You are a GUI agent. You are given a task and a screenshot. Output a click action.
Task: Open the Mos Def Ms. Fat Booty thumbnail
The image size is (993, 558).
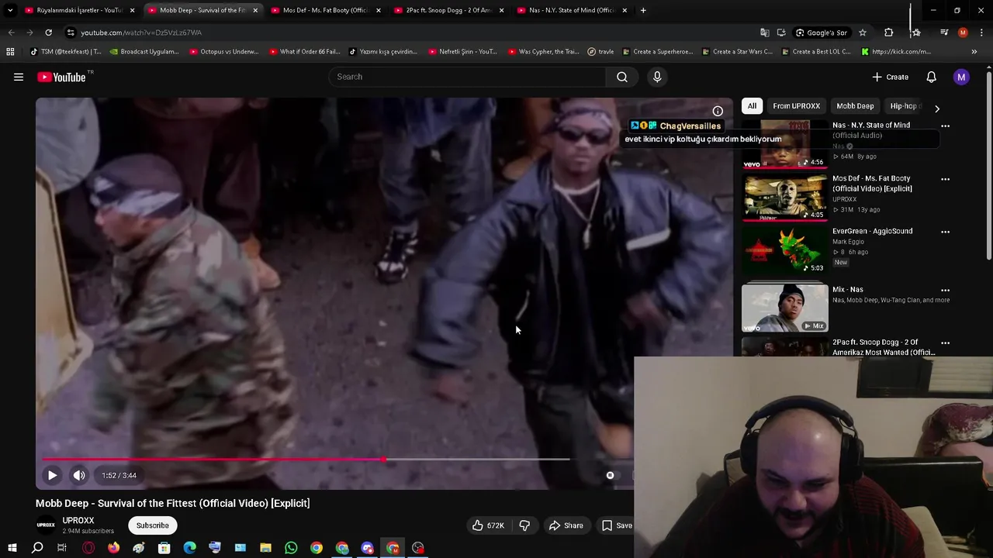click(784, 198)
